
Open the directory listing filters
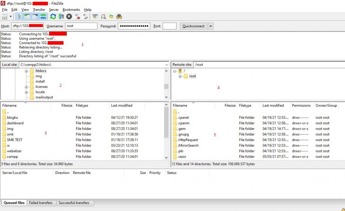(x=96, y=16)
